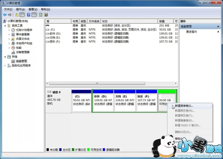Click 更多操作 in the actions pane
The width and height of the screenshot is (223, 159).
(x=191, y=32)
